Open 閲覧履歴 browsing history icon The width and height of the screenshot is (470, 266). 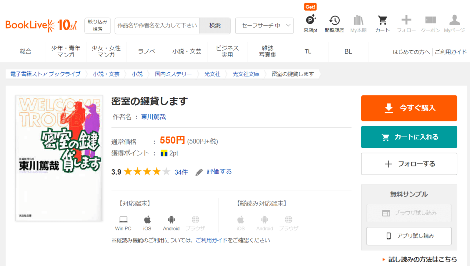coord(334,21)
